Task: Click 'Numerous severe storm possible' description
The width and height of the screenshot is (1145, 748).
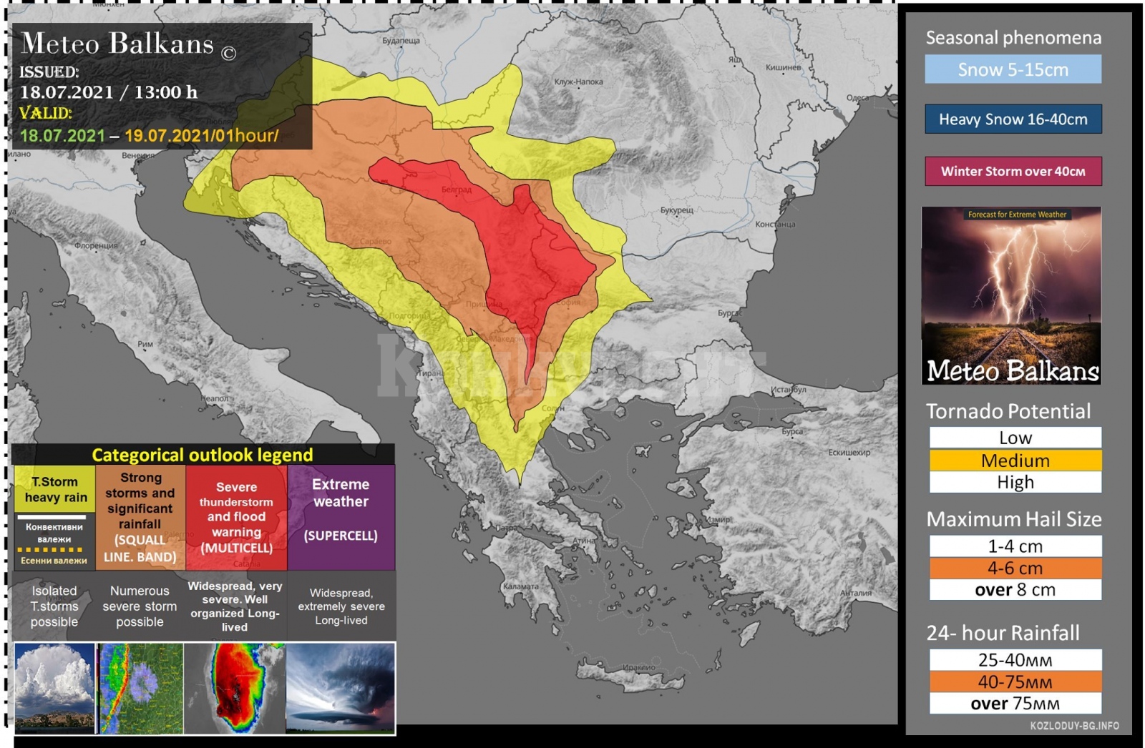Action: coord(140,606)
